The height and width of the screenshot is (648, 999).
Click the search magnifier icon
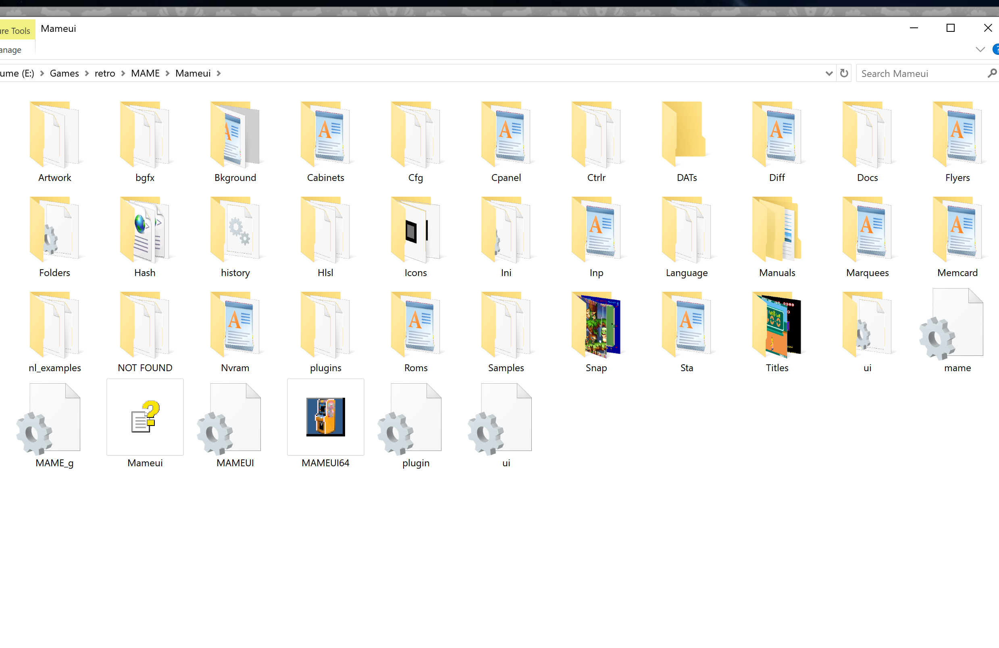click(992, 73)
